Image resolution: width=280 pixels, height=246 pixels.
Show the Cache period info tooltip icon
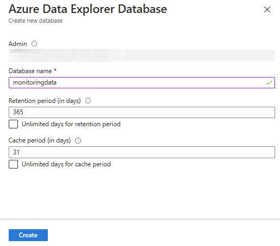point(78,140)
